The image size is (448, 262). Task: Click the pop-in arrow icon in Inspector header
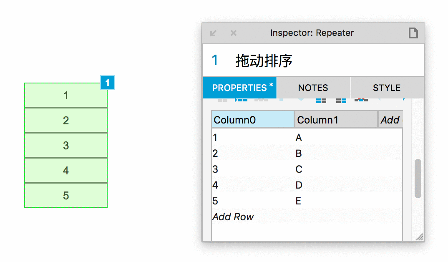pyautogui.click(x=213, y=33)
